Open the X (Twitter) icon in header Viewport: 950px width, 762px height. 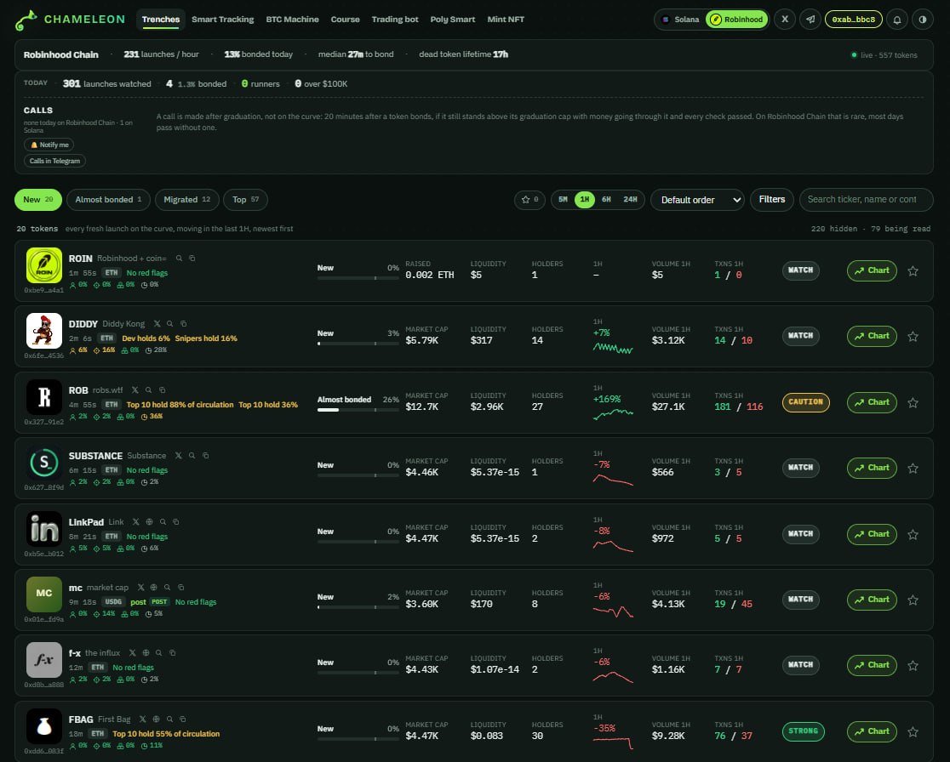785,20
